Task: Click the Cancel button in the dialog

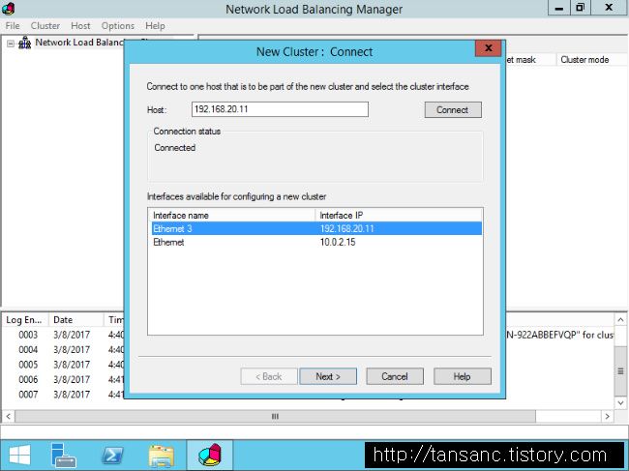Action: 395,376
